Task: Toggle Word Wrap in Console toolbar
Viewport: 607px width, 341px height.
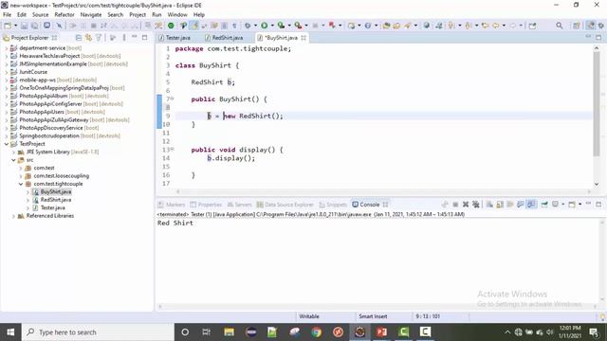Action: pos(510,205)
